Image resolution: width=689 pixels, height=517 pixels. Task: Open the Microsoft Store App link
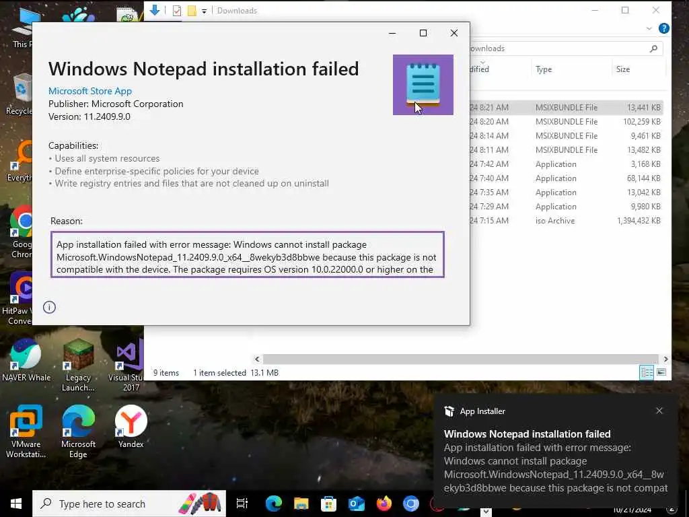click(90, 91)
